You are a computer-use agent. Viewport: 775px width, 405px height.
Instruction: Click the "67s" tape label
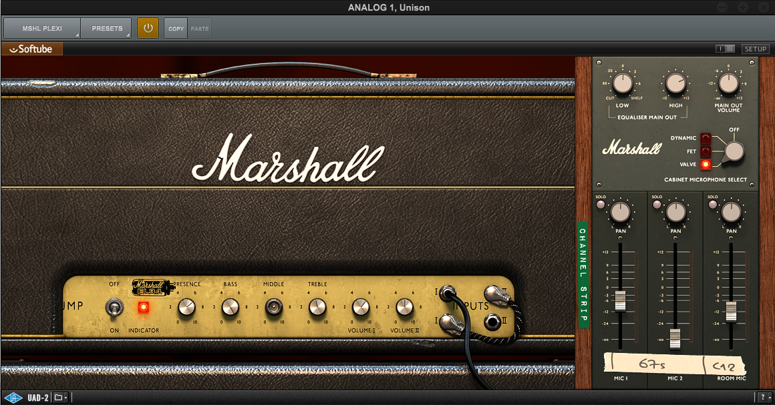(652, 364)
